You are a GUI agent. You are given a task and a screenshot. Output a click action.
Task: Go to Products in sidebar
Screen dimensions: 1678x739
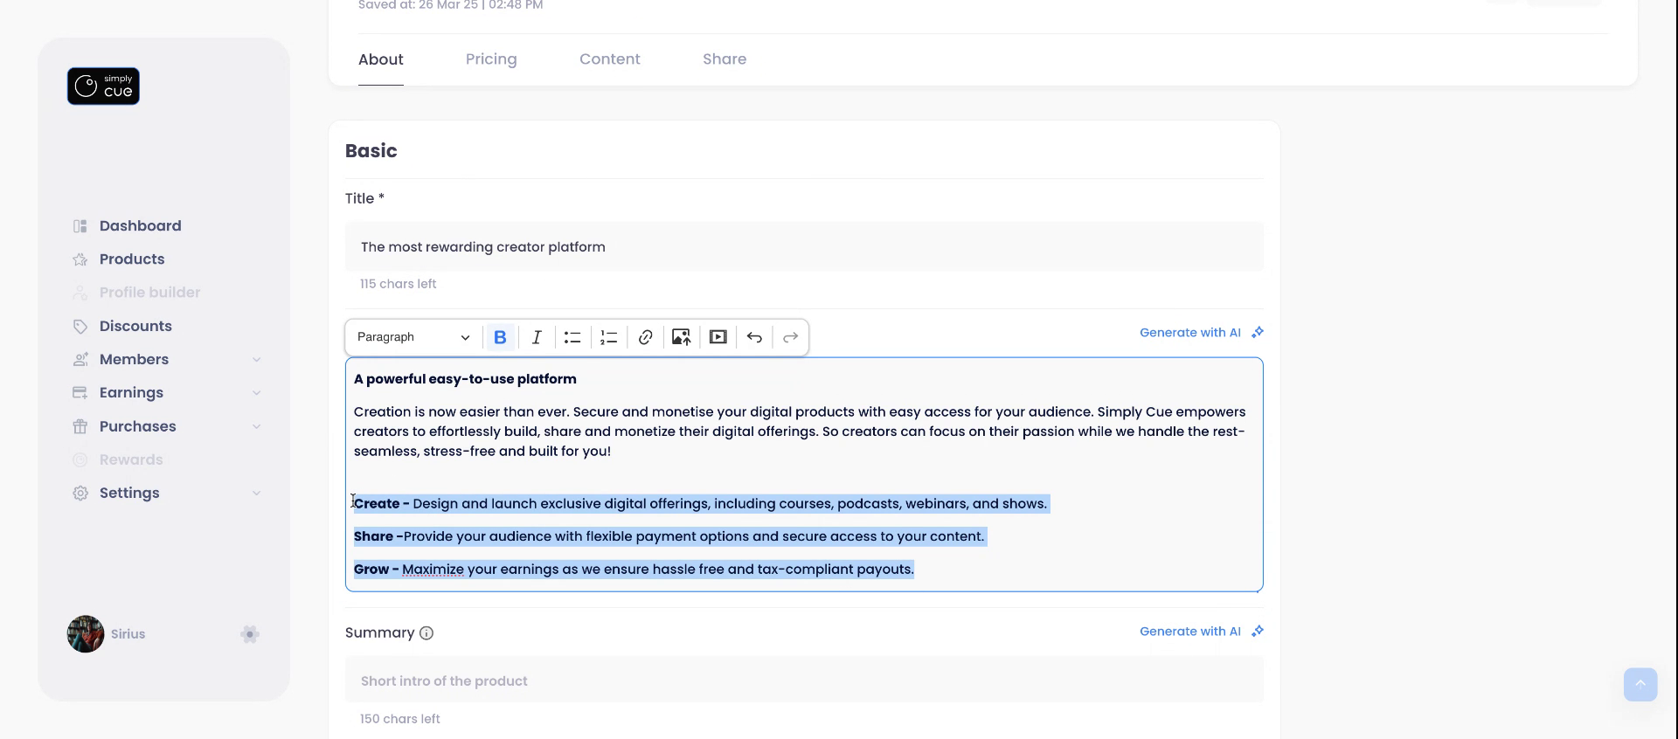[x=132, y=259]
